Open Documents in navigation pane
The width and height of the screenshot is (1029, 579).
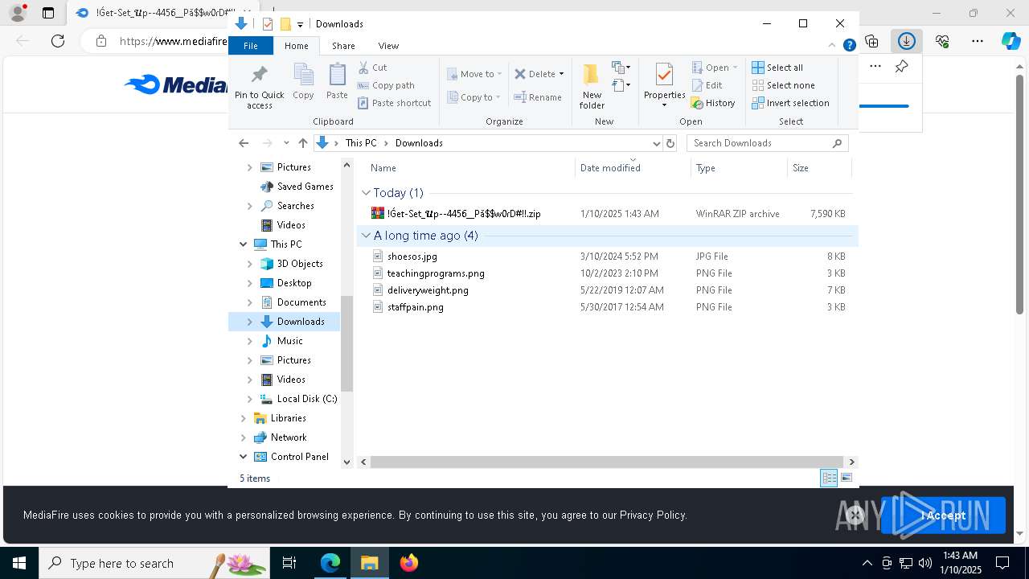point(301,302)
